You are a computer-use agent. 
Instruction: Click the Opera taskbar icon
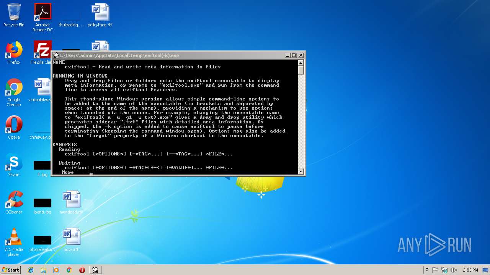82,270
